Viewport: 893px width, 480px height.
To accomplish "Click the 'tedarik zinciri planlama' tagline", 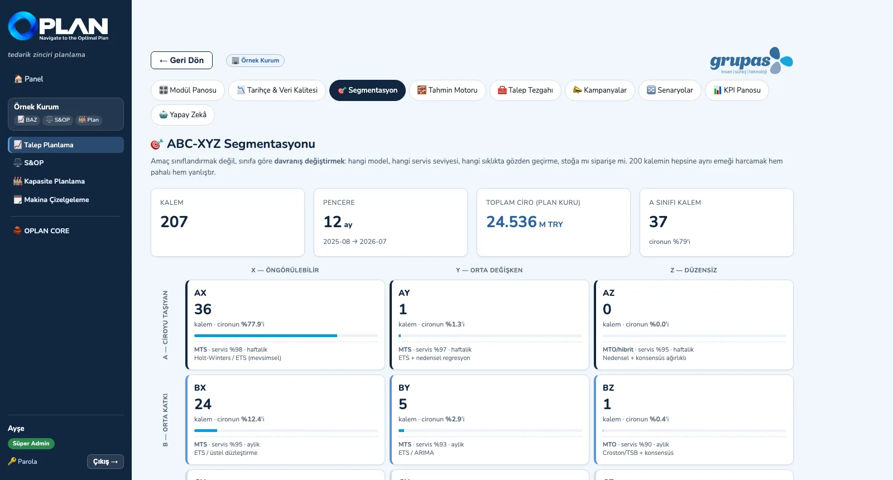I will (x=46, y=55).
